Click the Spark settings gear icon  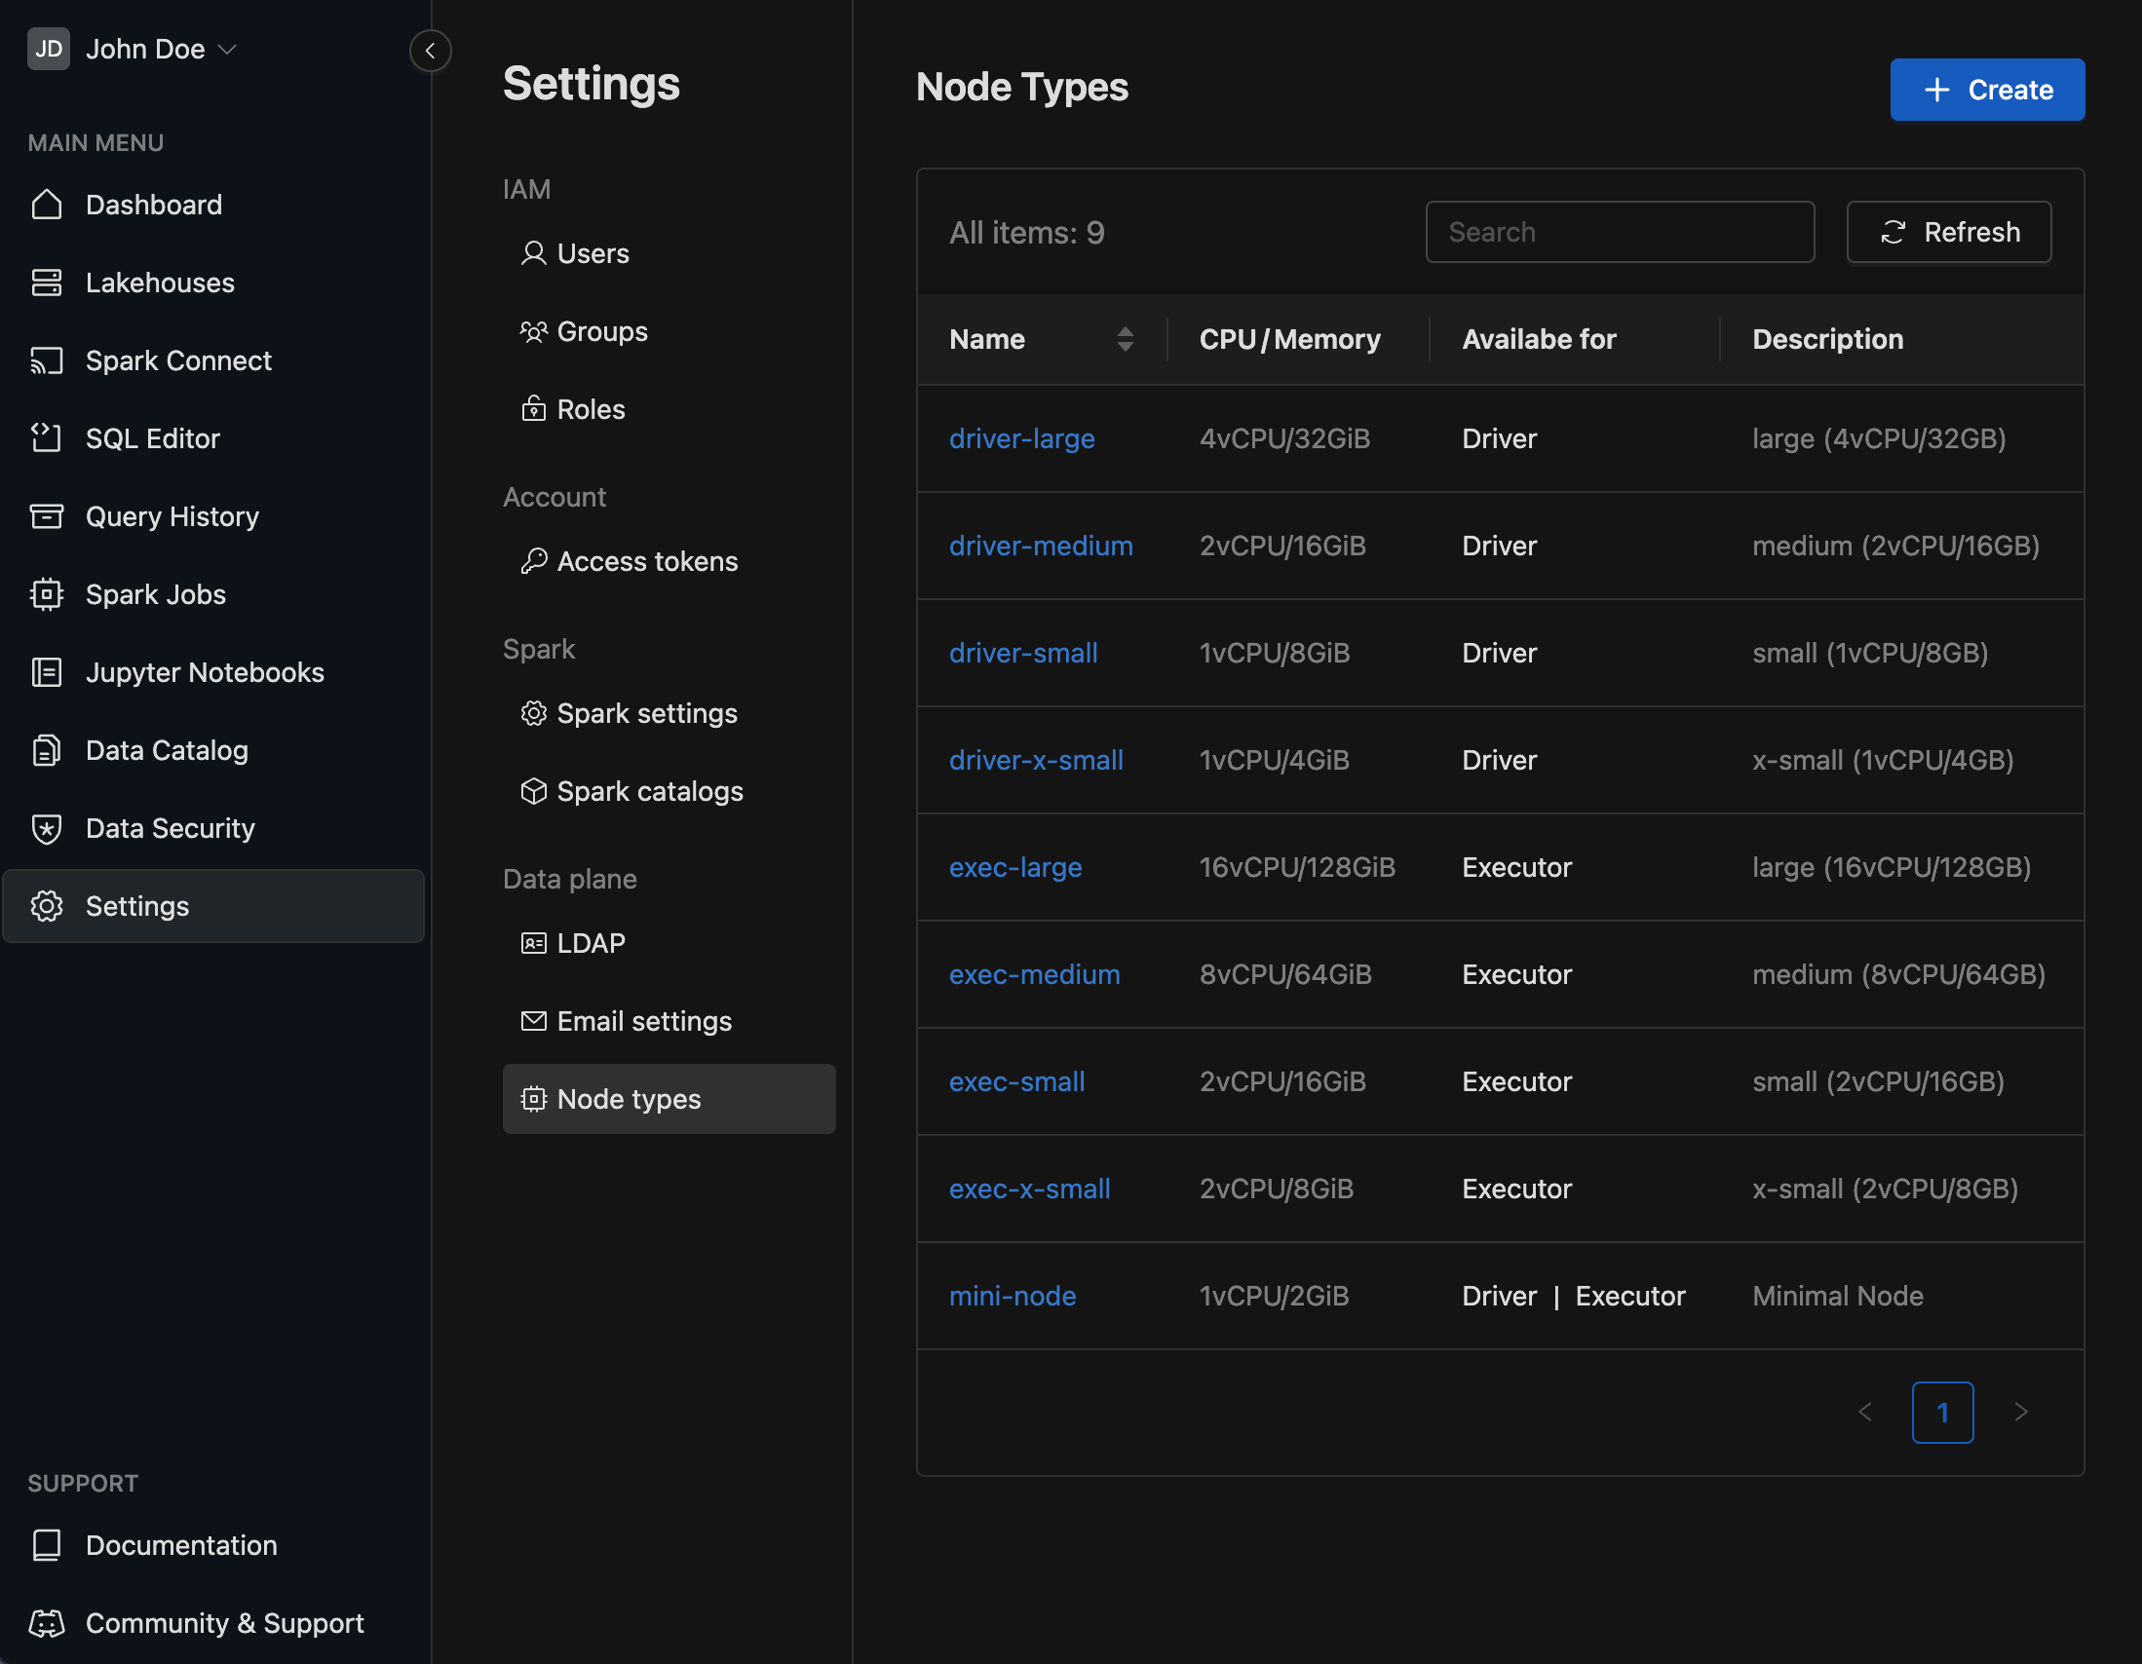click(533, 713)
